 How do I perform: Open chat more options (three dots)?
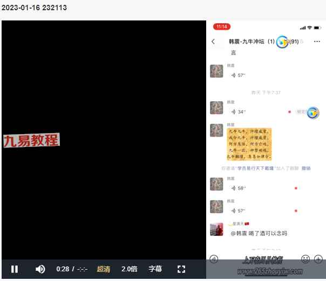317,41
